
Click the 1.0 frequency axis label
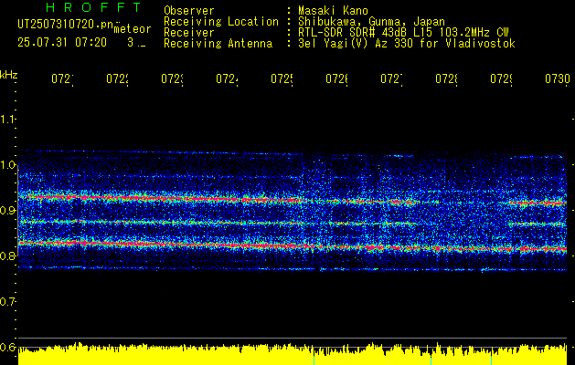7,165
